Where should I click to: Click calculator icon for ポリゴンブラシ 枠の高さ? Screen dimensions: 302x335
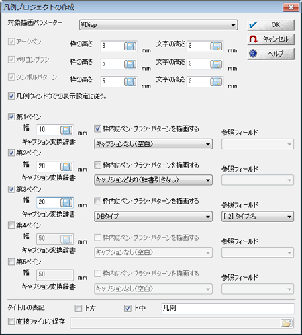tap(130, 64)
